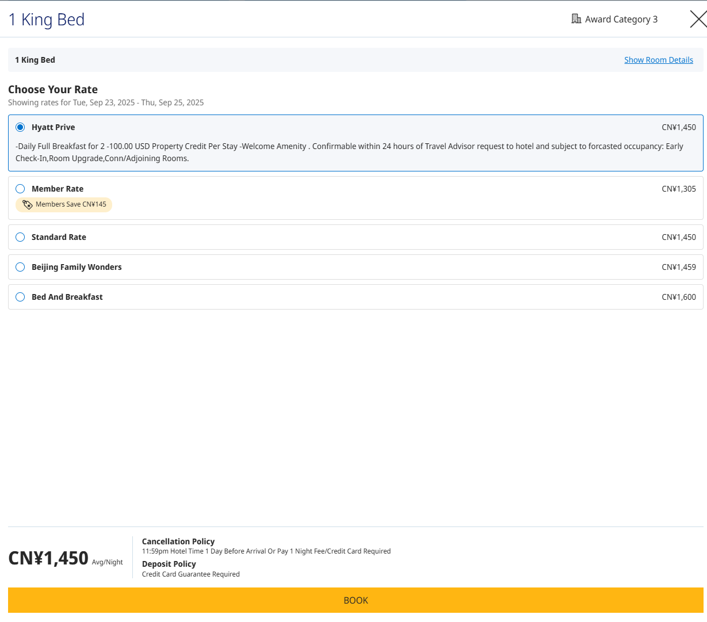Click the Award Category 3 label
Viewport: 707px width, 622px height.
click(x=621, y=19)
